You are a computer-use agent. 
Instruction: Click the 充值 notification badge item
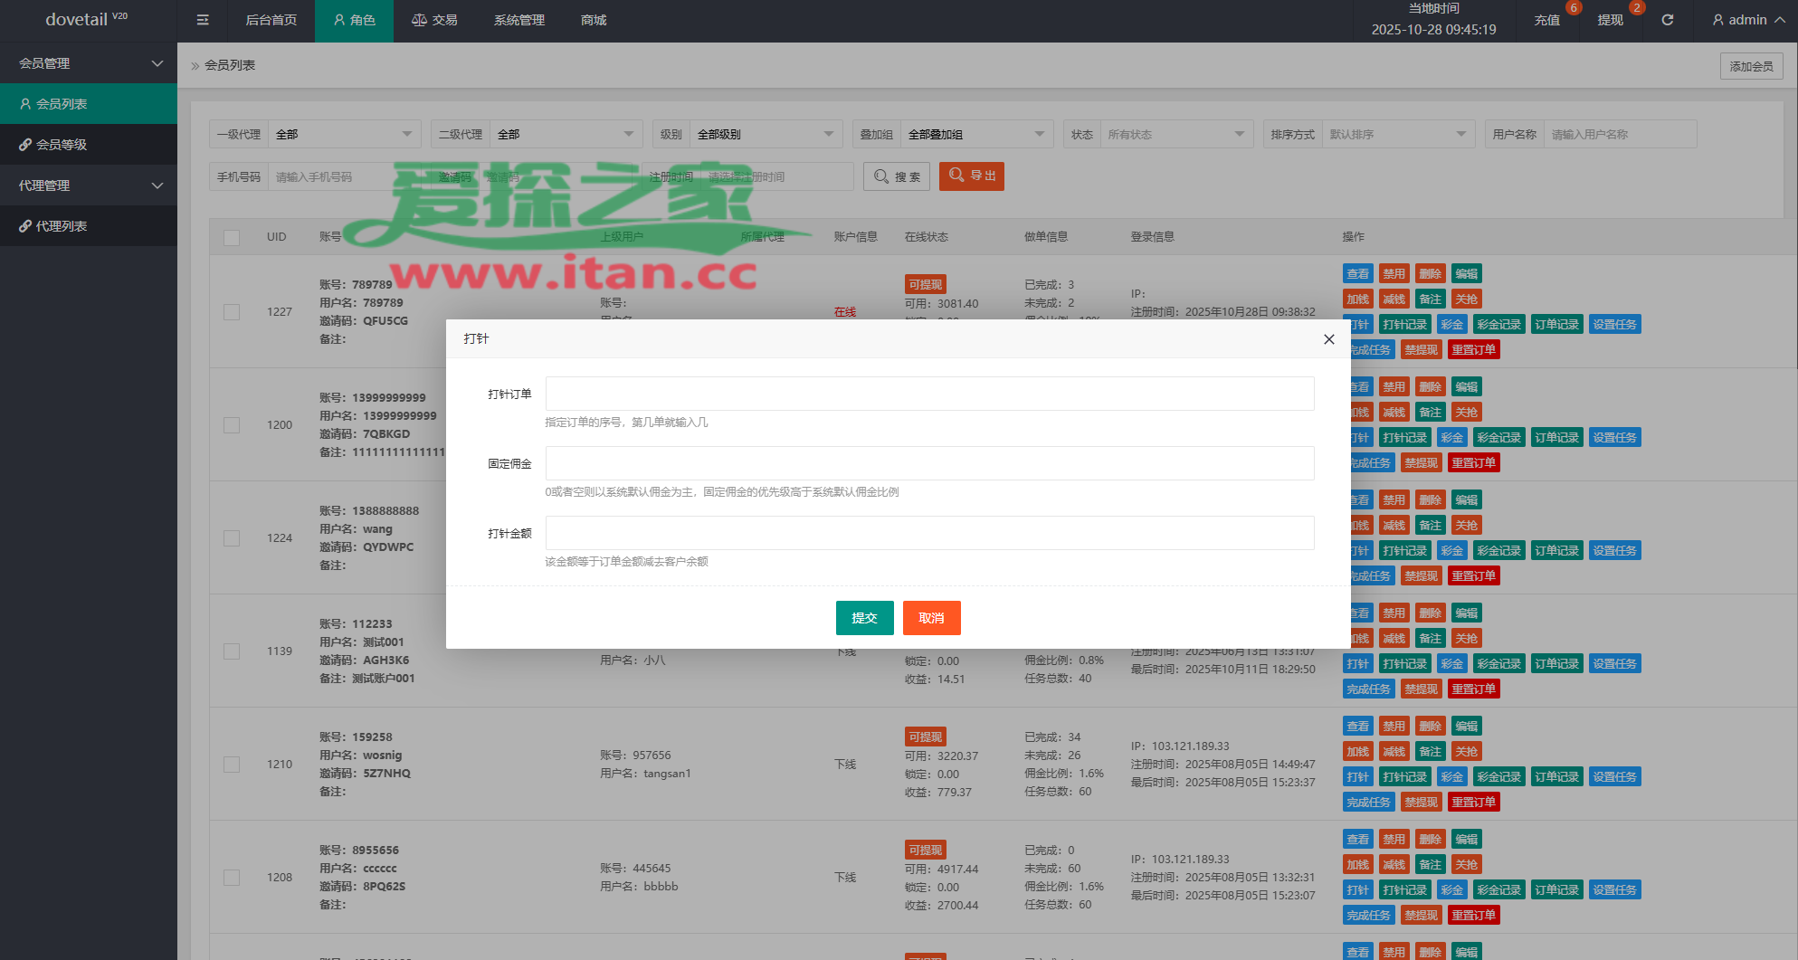click(x=1547, y=20)
